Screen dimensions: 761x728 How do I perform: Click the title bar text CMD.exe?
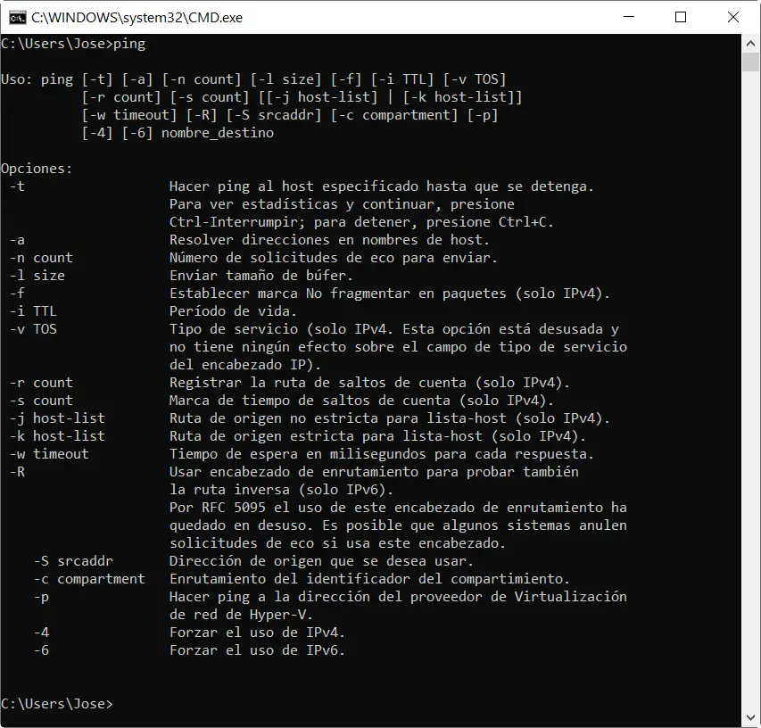point(134,17)
